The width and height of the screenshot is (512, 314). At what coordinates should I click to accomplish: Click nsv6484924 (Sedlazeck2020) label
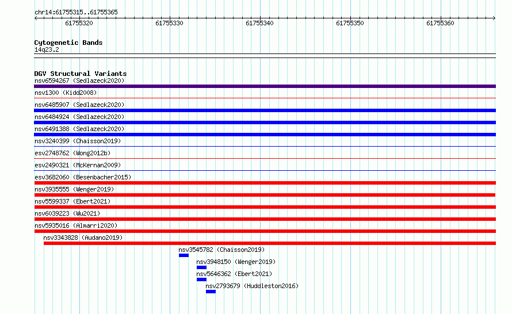[x=79, y=117]
